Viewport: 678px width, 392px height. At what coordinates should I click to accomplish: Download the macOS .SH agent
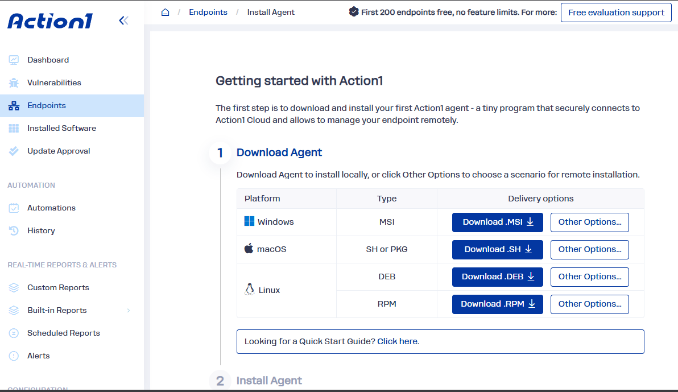pyautogui.click(x=498, y=250)
